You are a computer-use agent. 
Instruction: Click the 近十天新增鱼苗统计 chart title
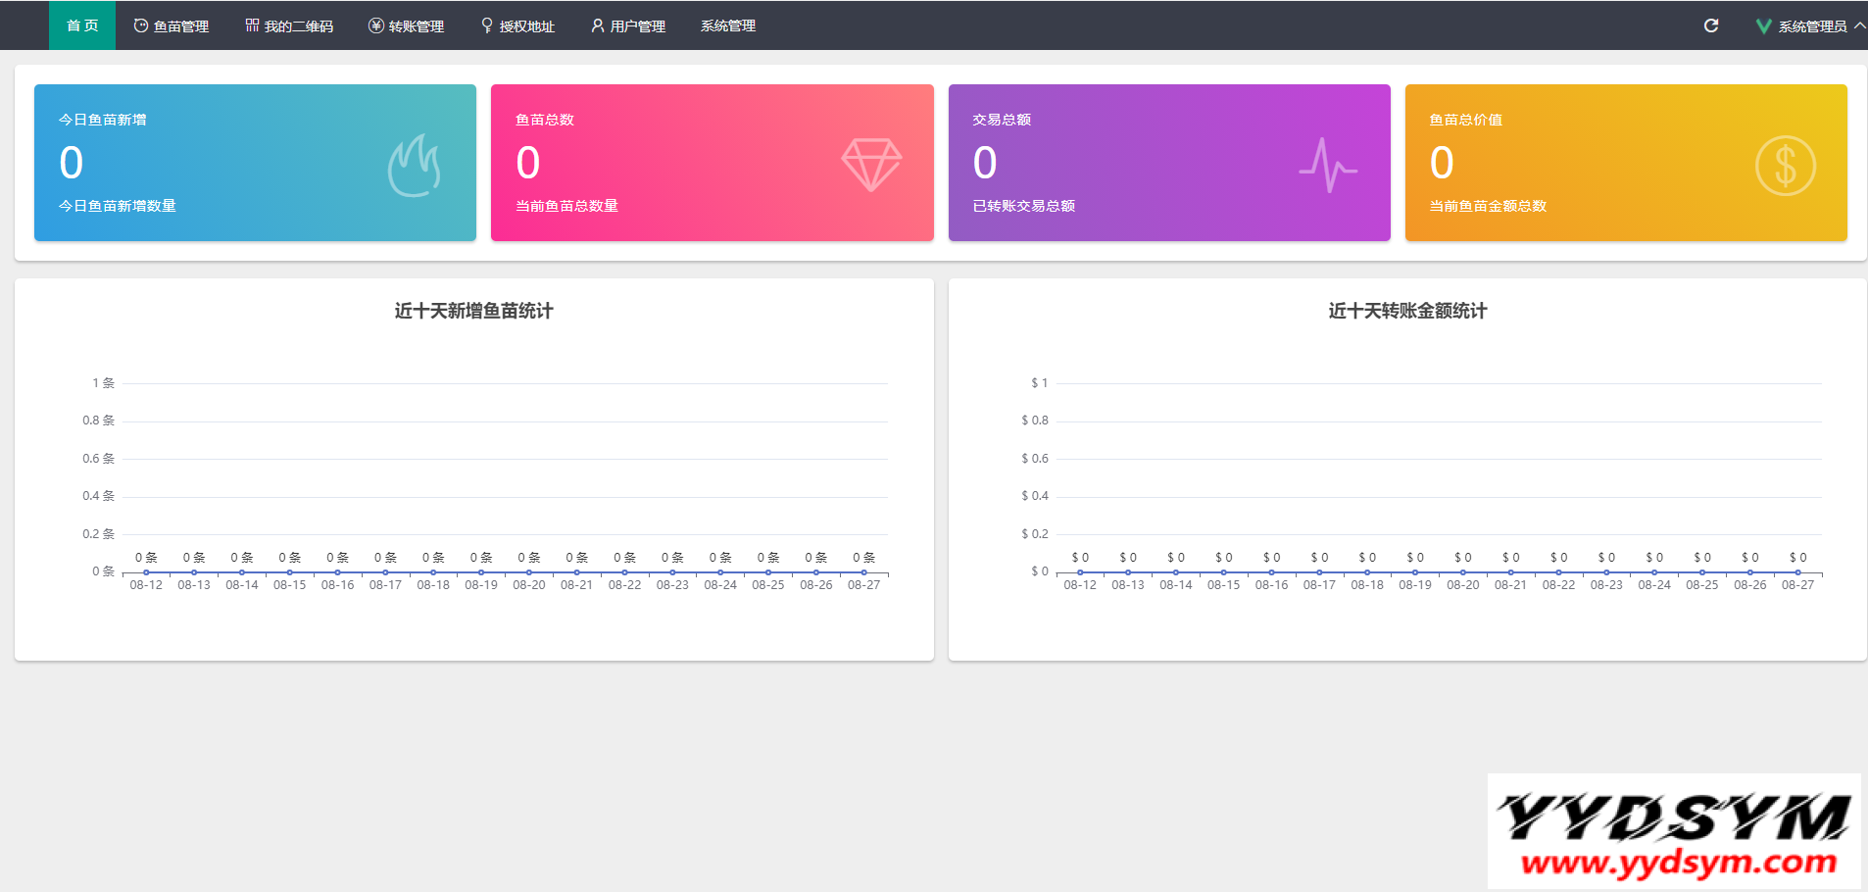pos(473,311)
